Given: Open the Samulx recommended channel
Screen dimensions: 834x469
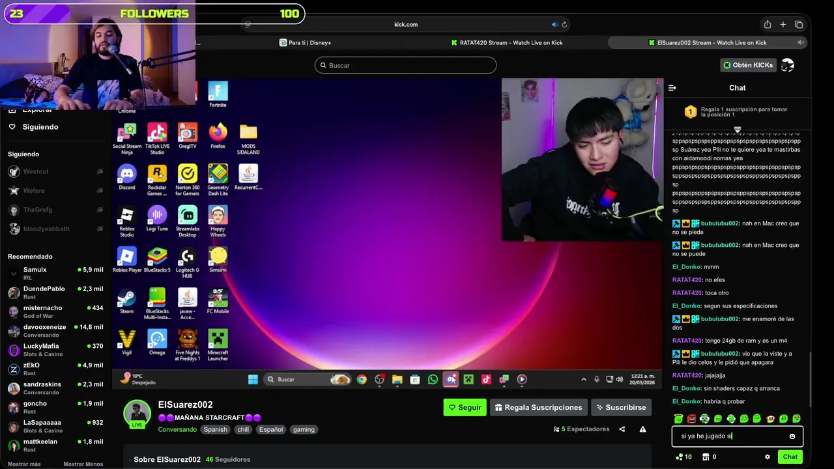Looking at the screenshot, I should (x=55, y=274).
